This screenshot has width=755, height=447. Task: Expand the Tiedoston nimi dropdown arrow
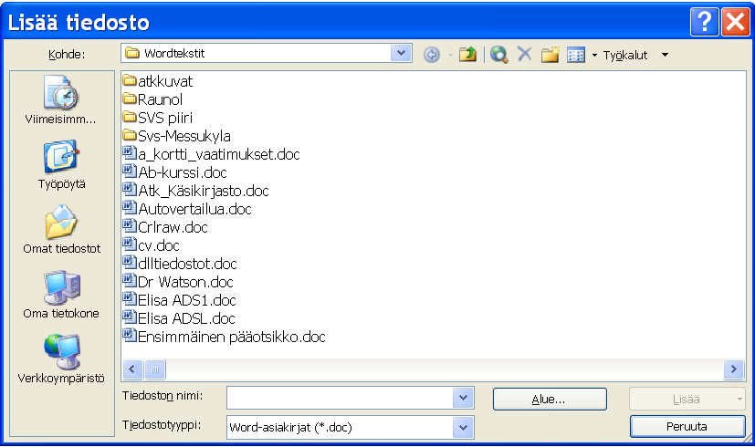point(463,398)
